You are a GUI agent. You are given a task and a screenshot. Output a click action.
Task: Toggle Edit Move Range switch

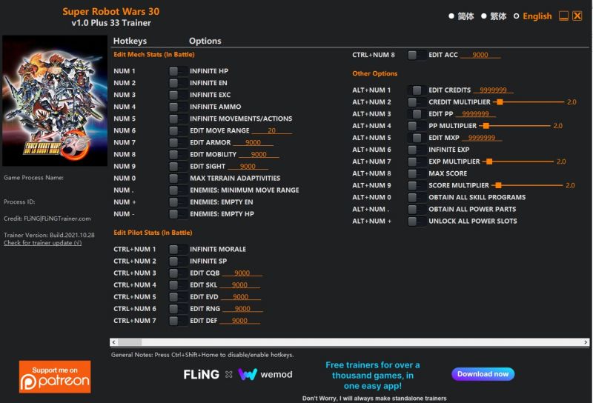click(178, 130)
